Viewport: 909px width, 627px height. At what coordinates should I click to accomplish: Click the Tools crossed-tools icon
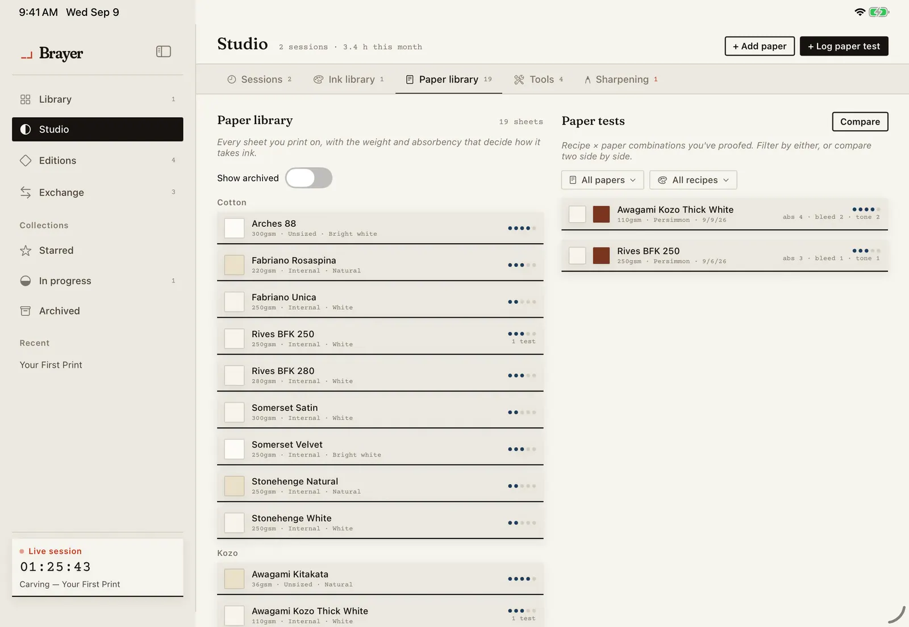pyautogui.click(x=519, y=80)
